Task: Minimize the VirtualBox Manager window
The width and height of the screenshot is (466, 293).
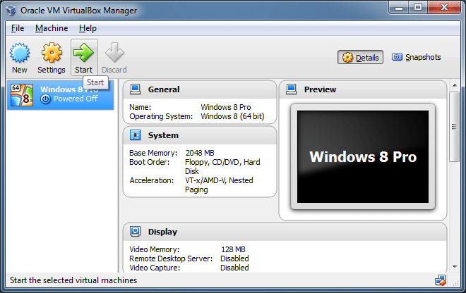Action: tap(398, 7)
